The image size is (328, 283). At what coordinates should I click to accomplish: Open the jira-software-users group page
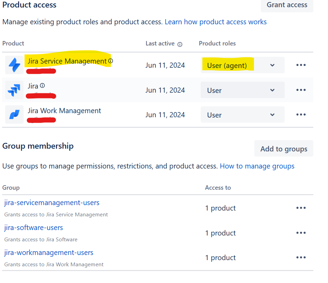click(x=33, y=227)
